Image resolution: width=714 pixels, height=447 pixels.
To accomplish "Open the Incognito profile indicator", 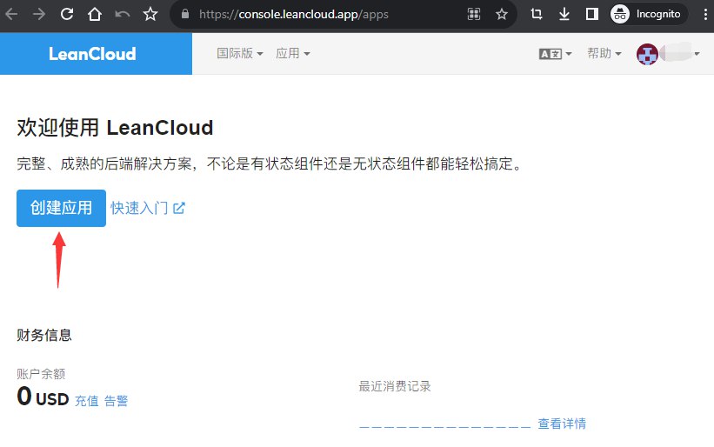I will pos(648,14).
